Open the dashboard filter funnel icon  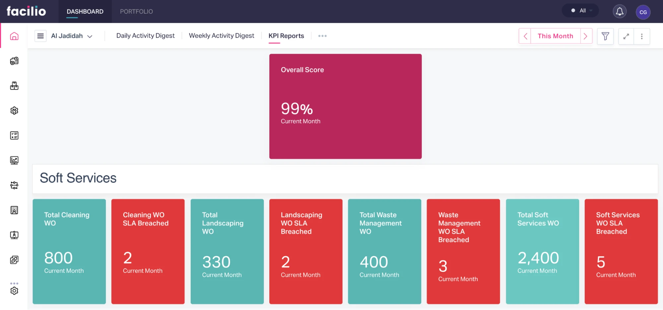click(605, 36)
